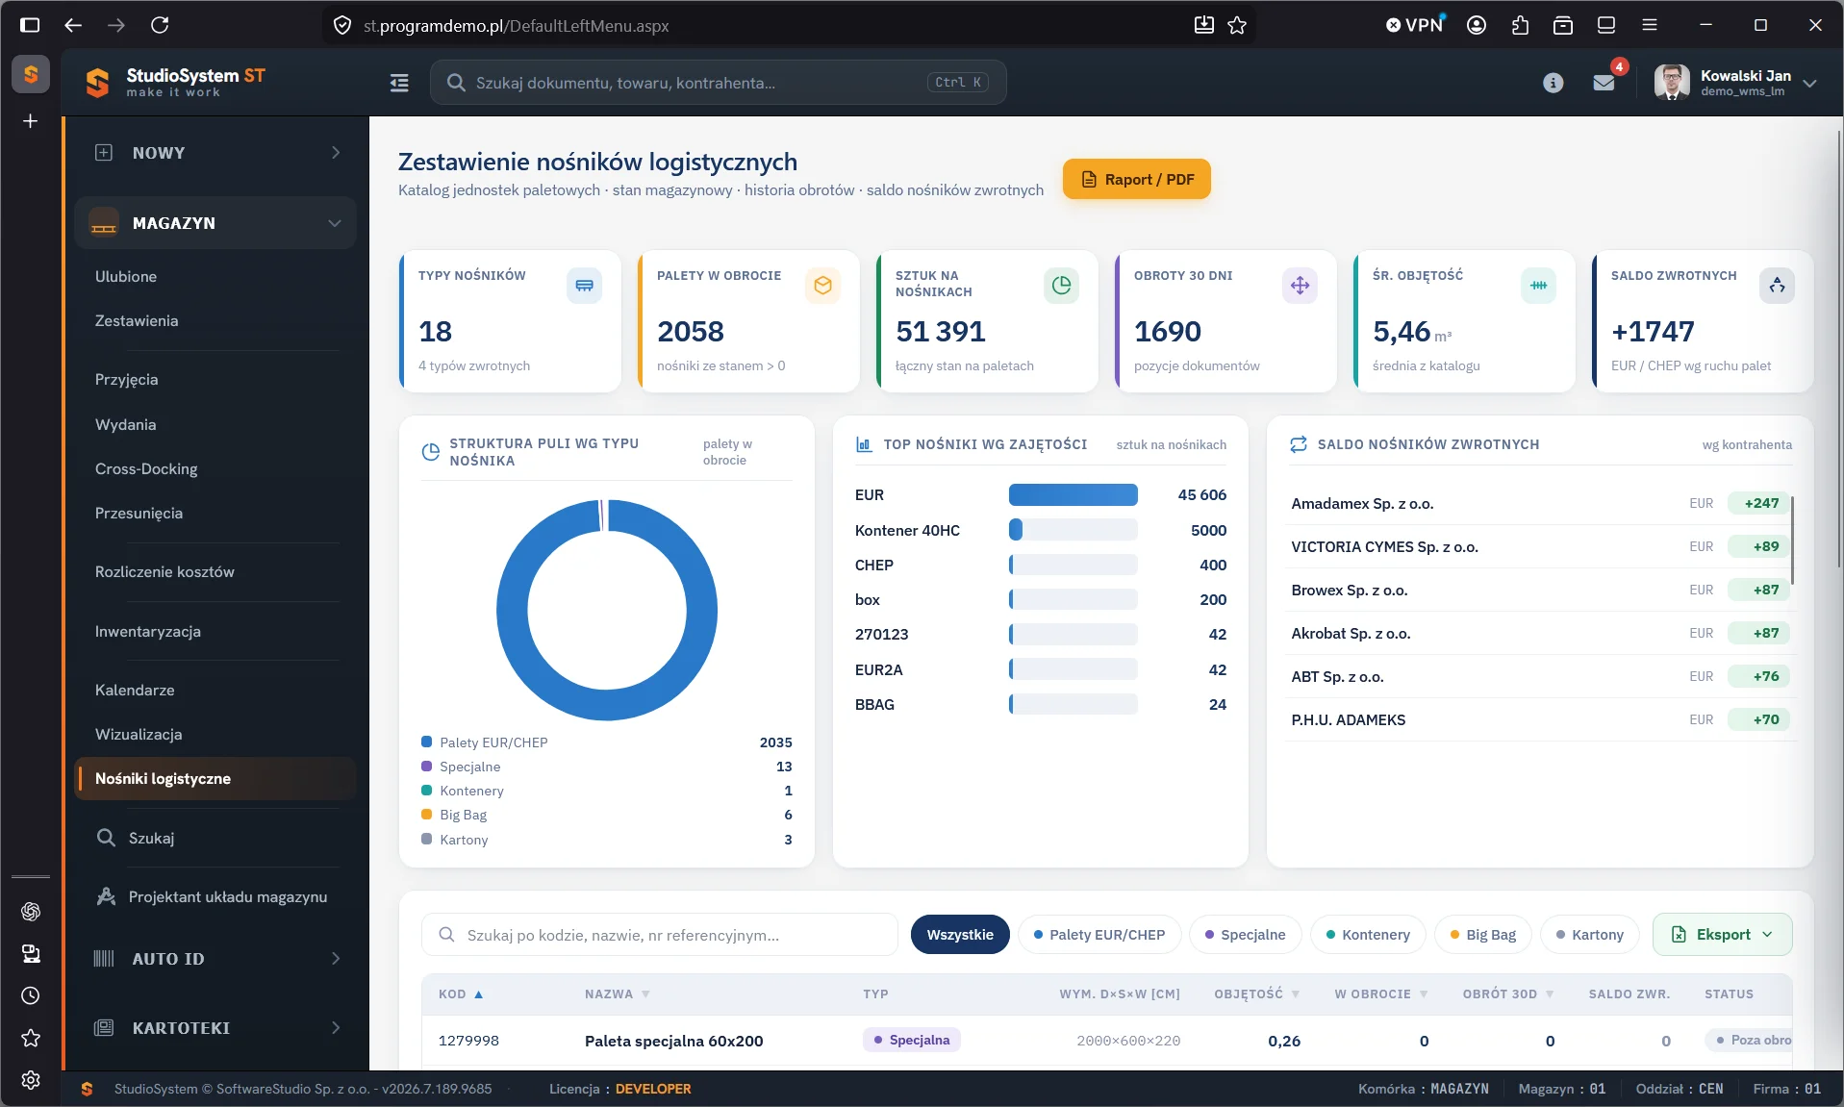Viewport: 1844px width, 1107px height.
Task: Expand the NOWY menu section
Action: (x=215, y=153)
